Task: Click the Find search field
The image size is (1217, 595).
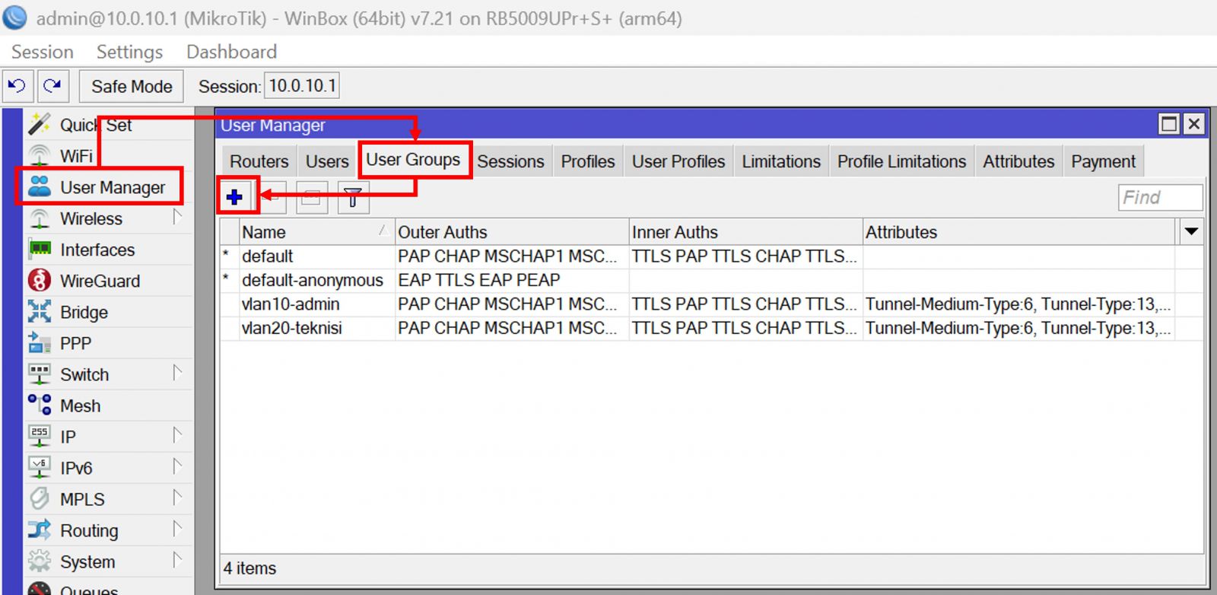Action: point(1159,197)
